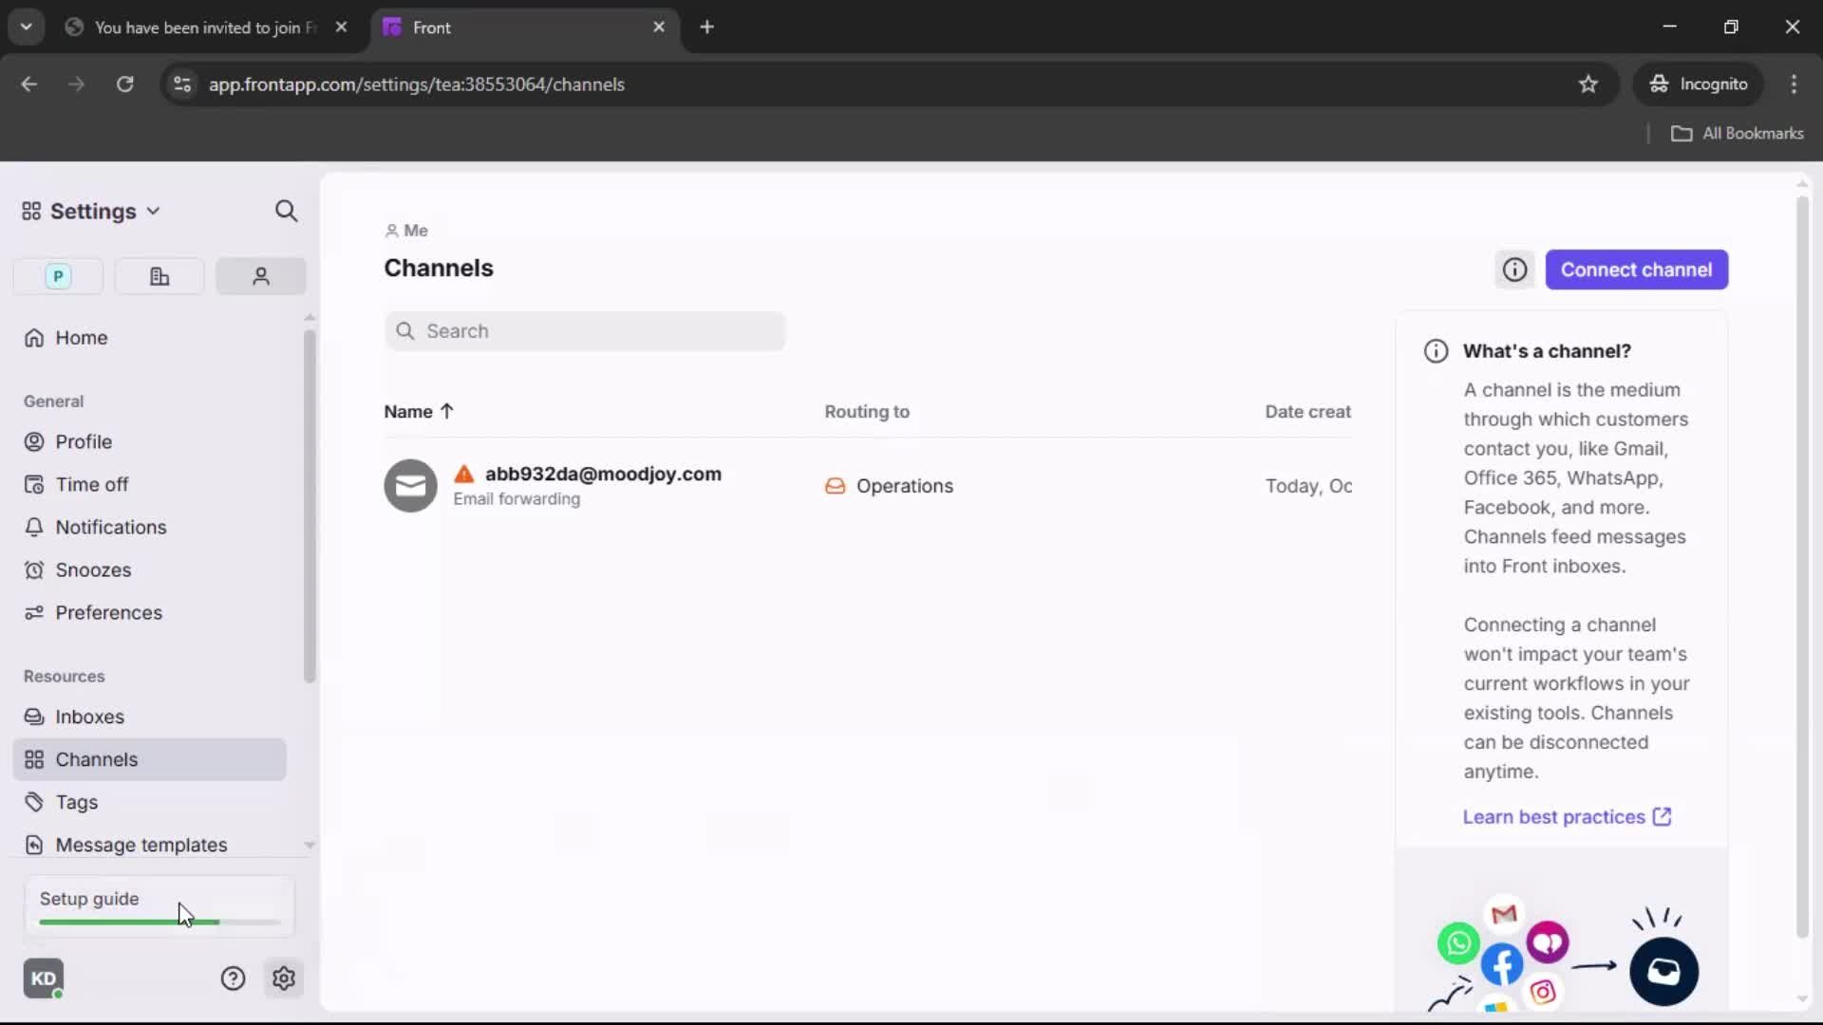The height and width of the screenshot is (1025, 1823).
Task: Click into the channels Search field
Action: pyautogui.click(x=585, y=331)
